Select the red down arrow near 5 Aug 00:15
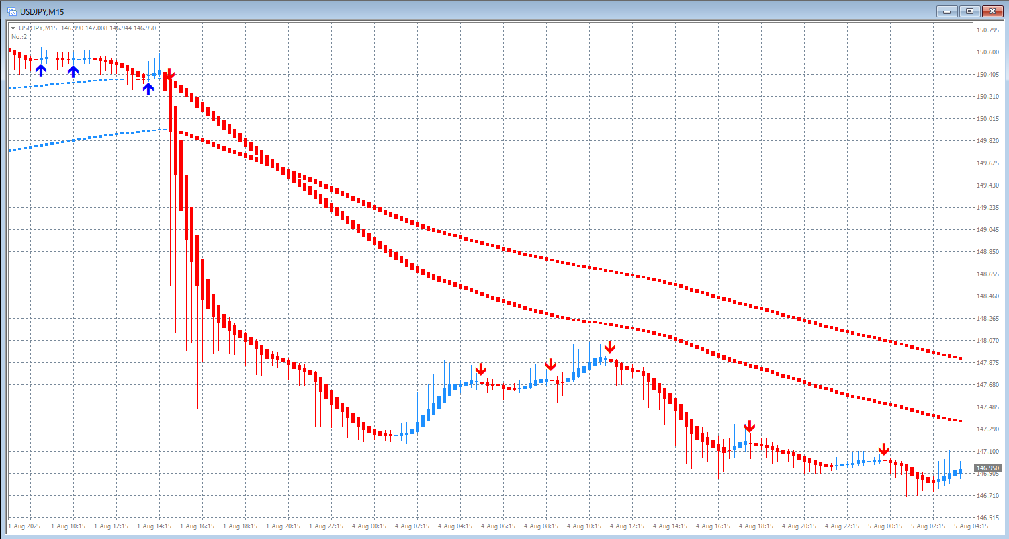 click(884, 449)
